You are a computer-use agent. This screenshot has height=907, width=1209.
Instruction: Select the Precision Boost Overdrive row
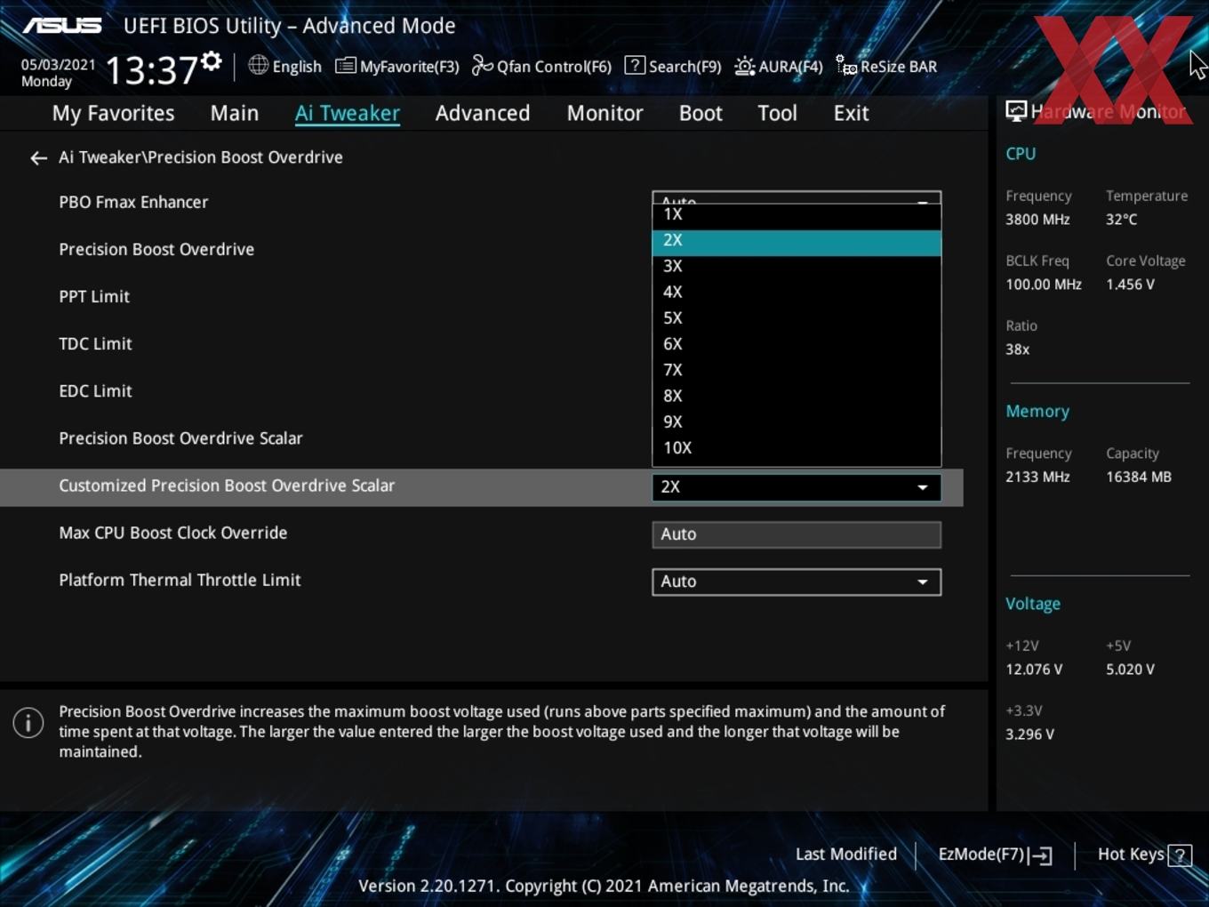481,250
